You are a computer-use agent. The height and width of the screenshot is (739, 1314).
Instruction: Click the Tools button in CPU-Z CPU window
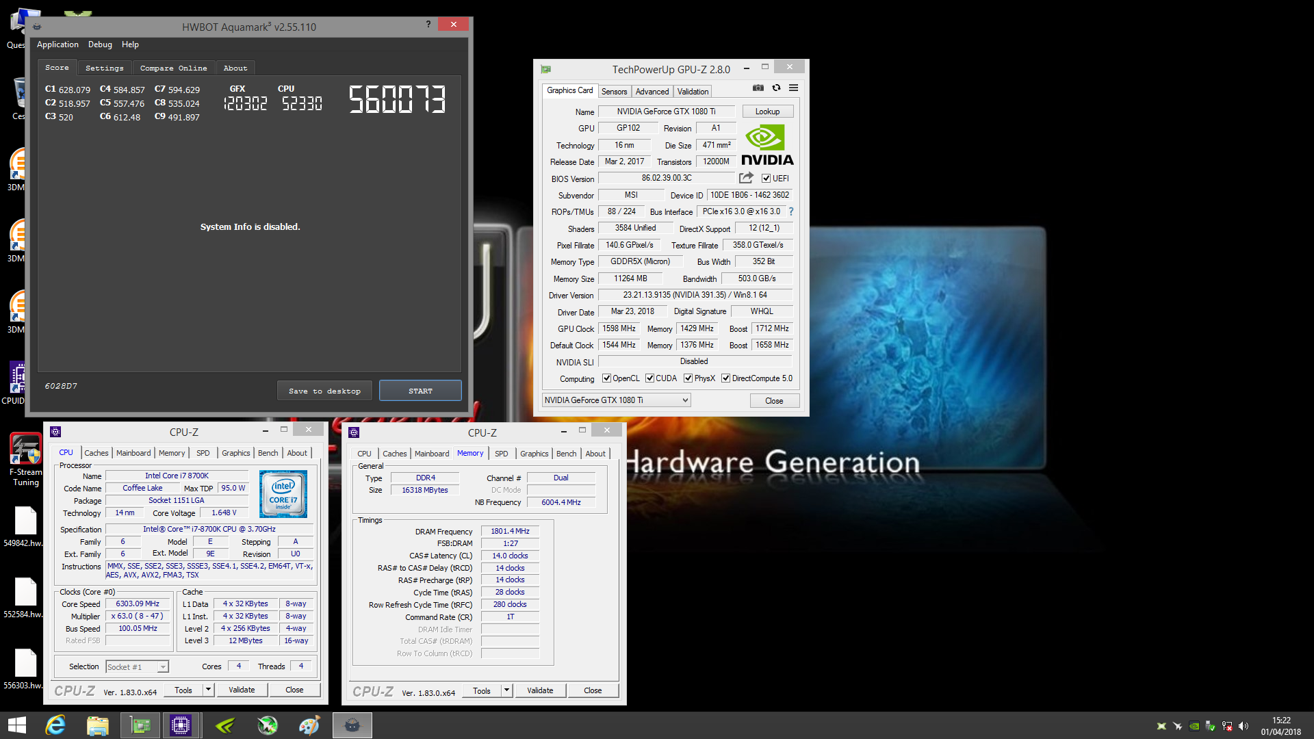(183, 690)
